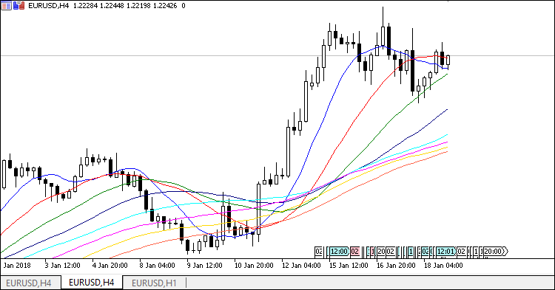Click the 1.22448 high price value
This screenshot has height=290, width=555.
pyautogui.click(x=112, y=6)
